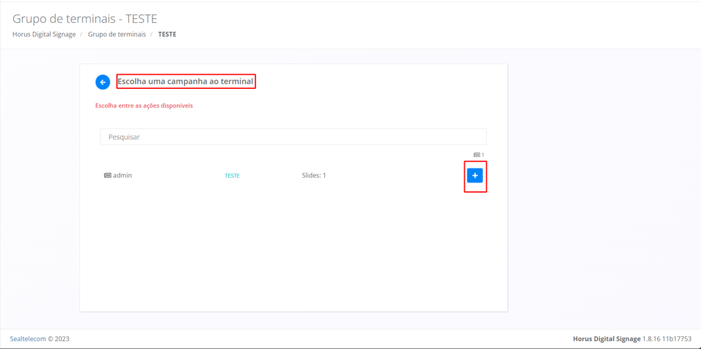This screenshot has height=349, width=701.
Task: Click the Grupo de terminais - TESTE title
Action: coord(85,19)
